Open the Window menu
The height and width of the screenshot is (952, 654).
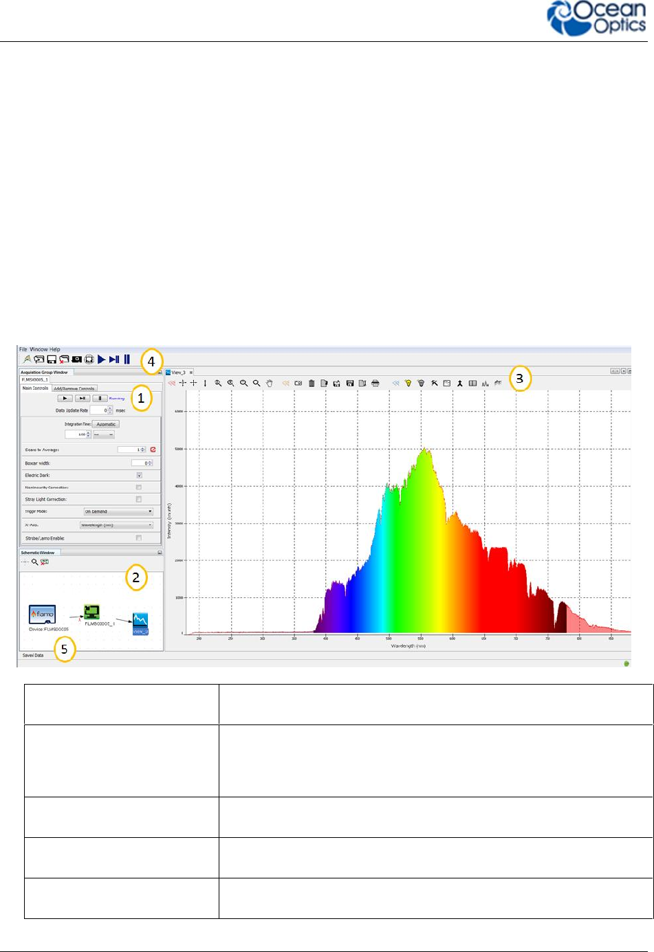(39, 349)
